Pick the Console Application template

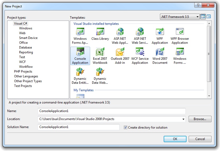point(80,56)
